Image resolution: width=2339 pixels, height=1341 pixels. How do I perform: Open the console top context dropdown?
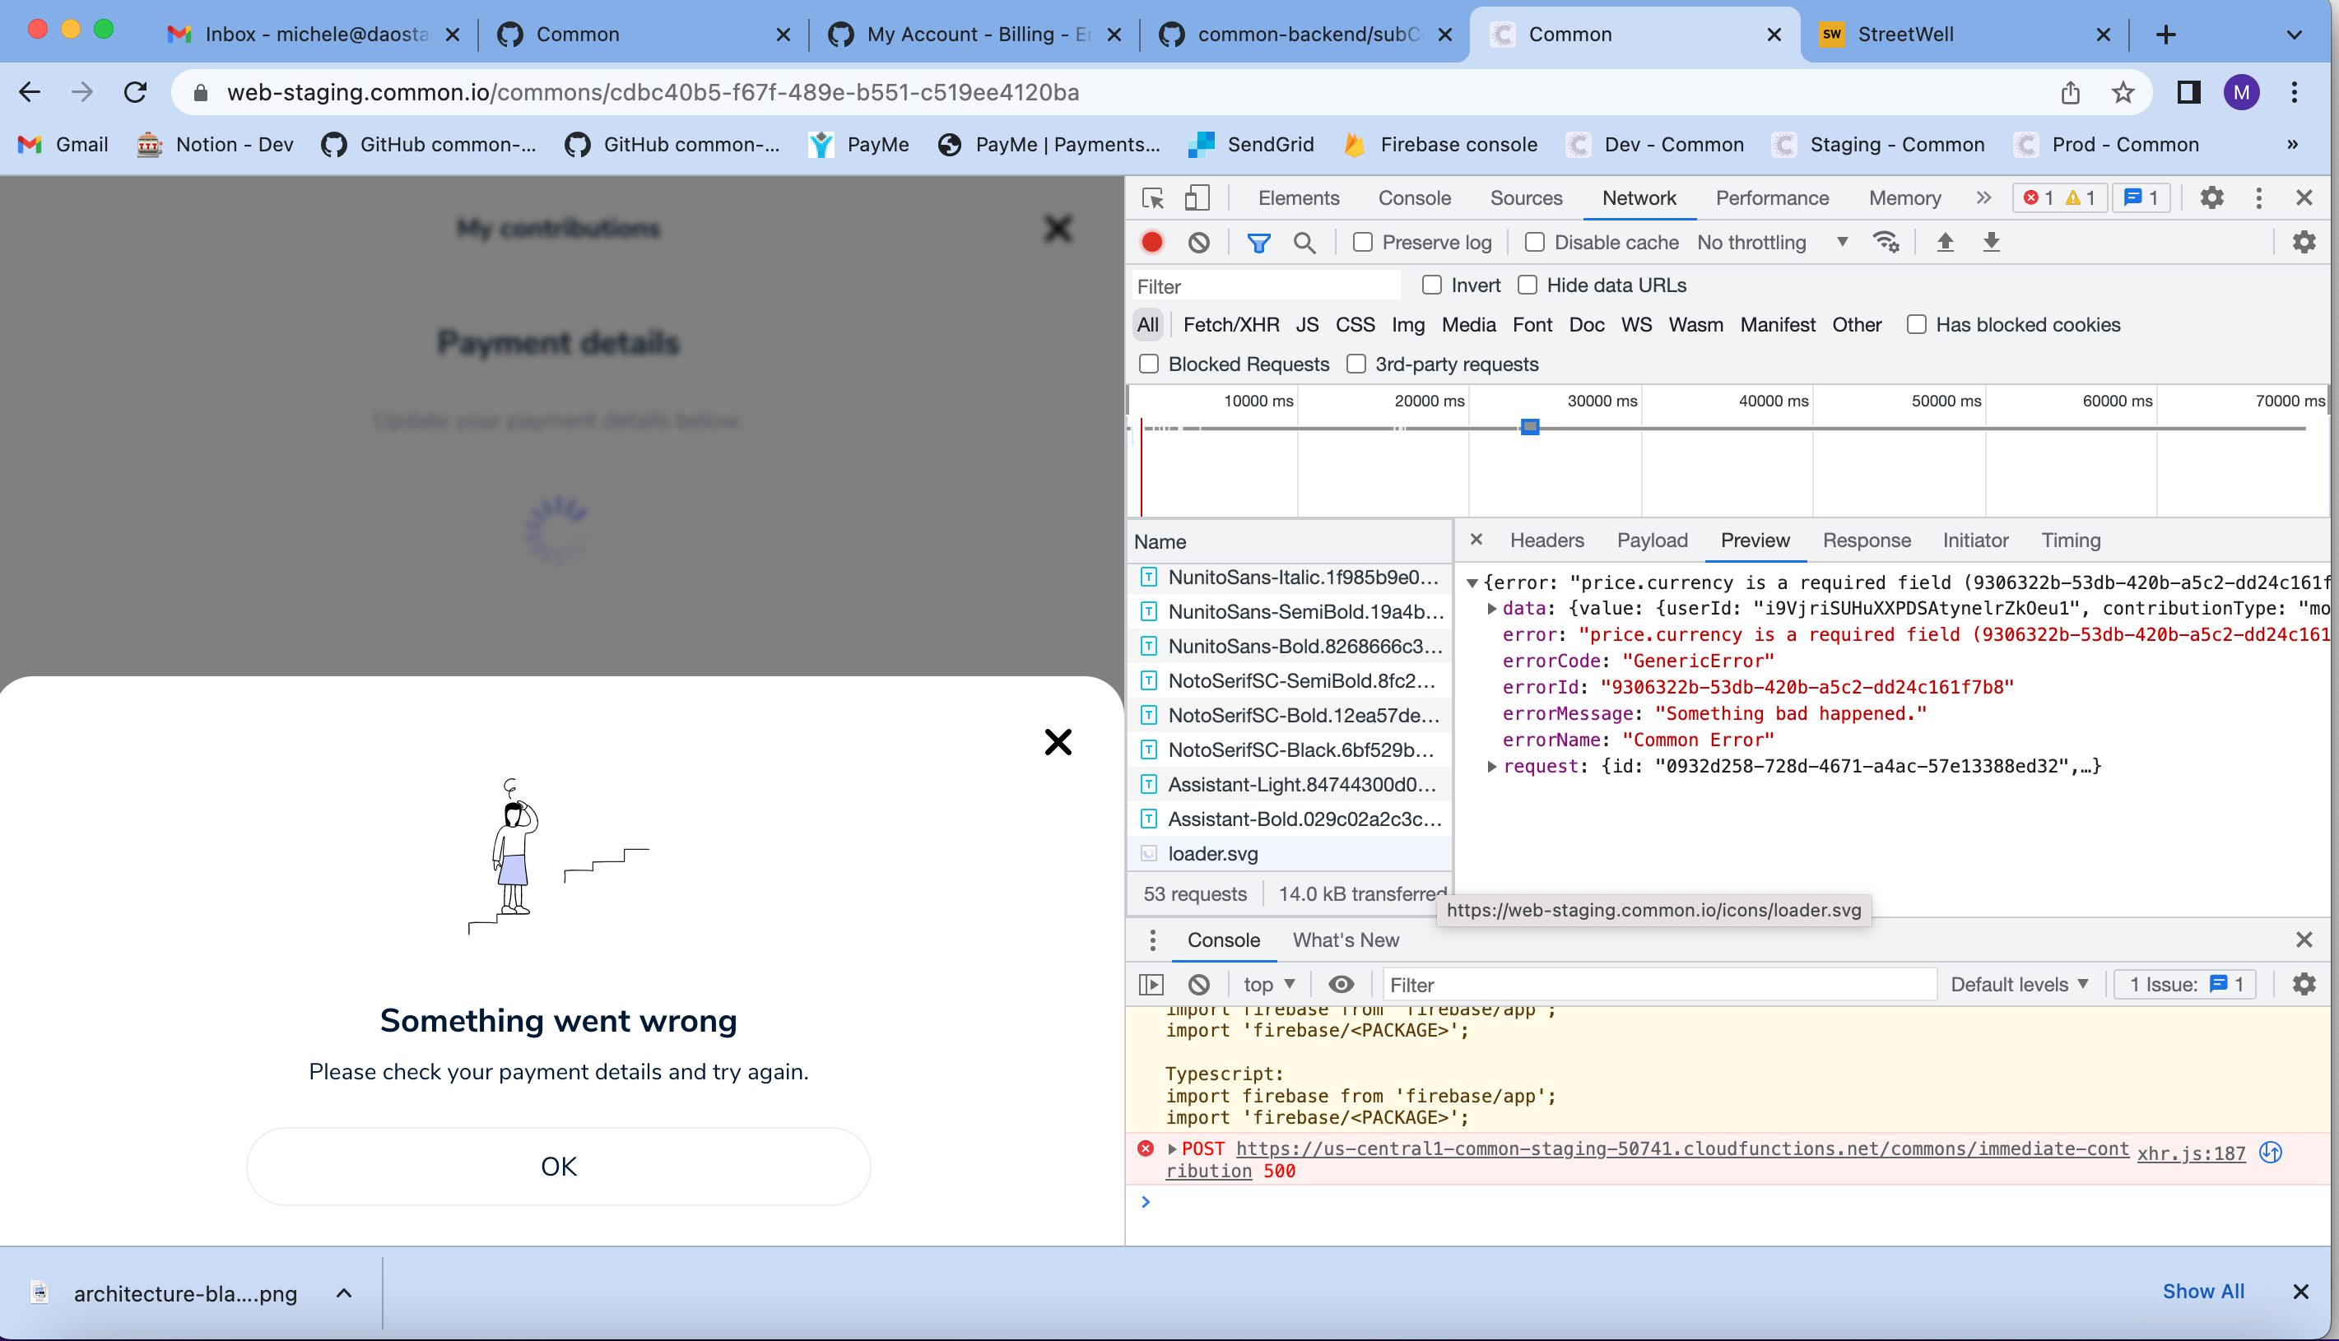[1268, 985]
